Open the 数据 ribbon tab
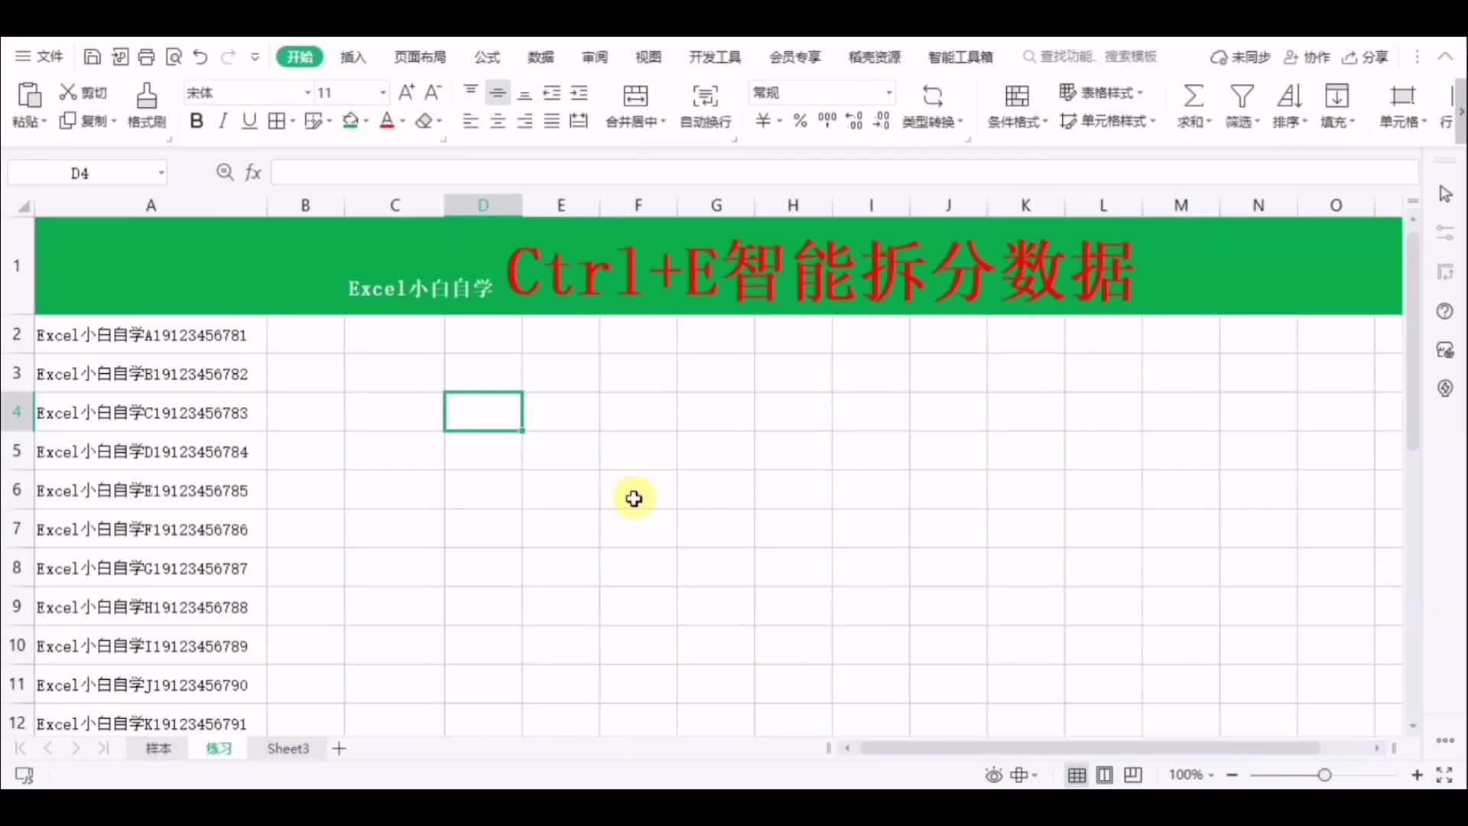 pos(541,57)
